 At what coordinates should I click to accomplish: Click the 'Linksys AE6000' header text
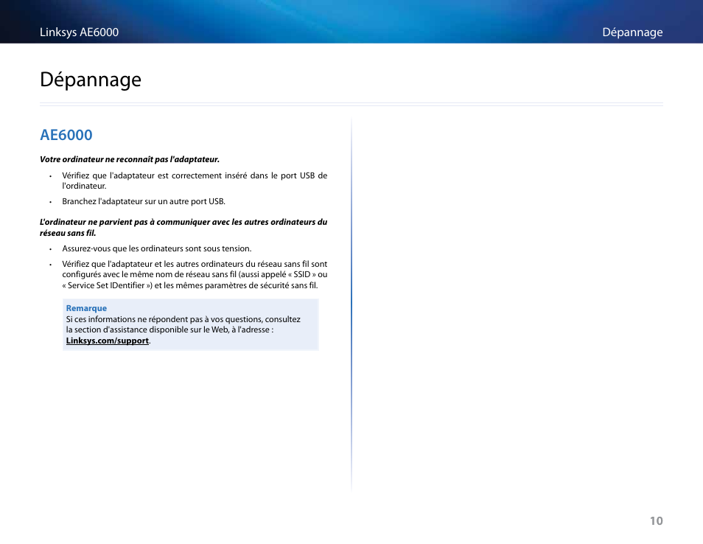tap(79, 32)
